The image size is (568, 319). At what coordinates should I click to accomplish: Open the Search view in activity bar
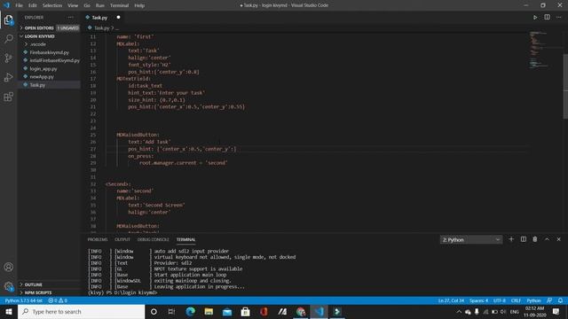[8, 39]
